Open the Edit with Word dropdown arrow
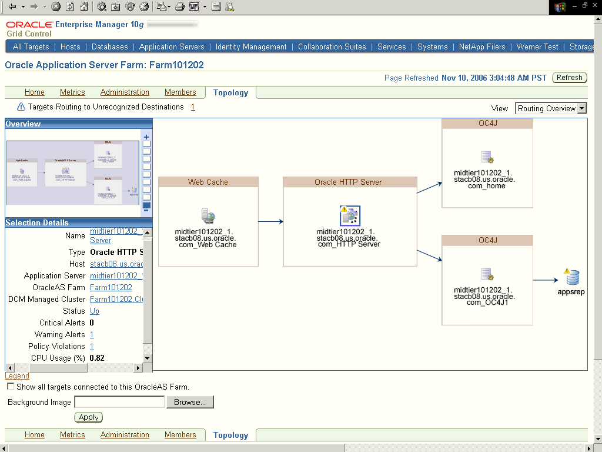The width and height of the screenshot is (602, 452). point(203,7)
